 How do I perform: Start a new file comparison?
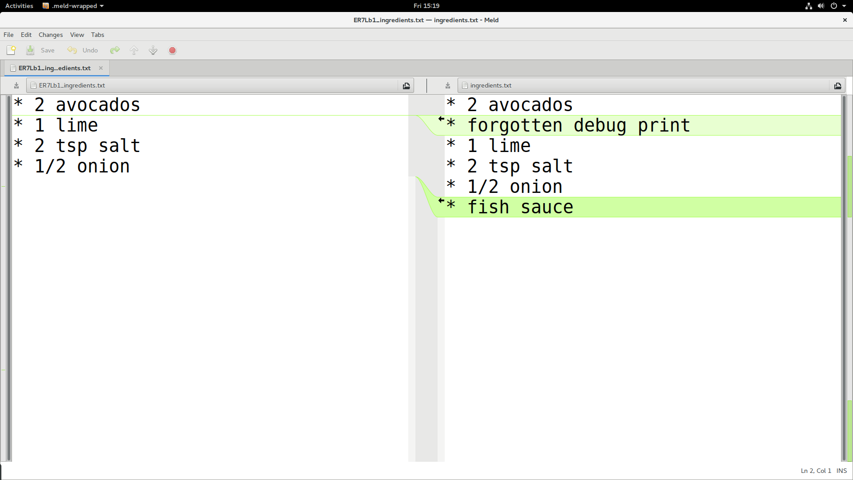[x=11, y=50]
